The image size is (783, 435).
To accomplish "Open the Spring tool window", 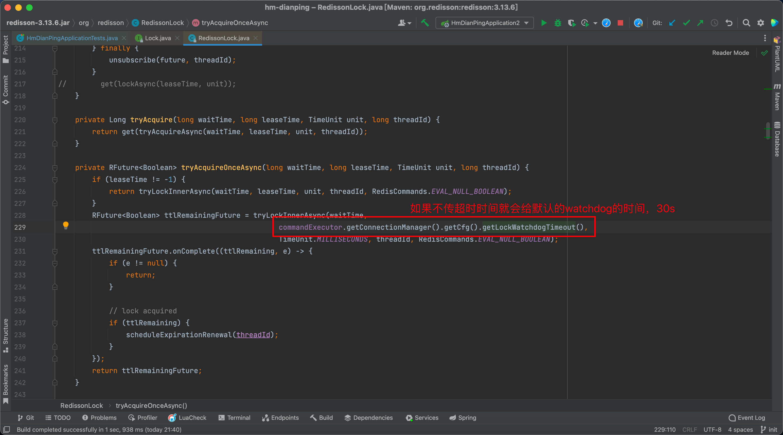I will [463, 418].
